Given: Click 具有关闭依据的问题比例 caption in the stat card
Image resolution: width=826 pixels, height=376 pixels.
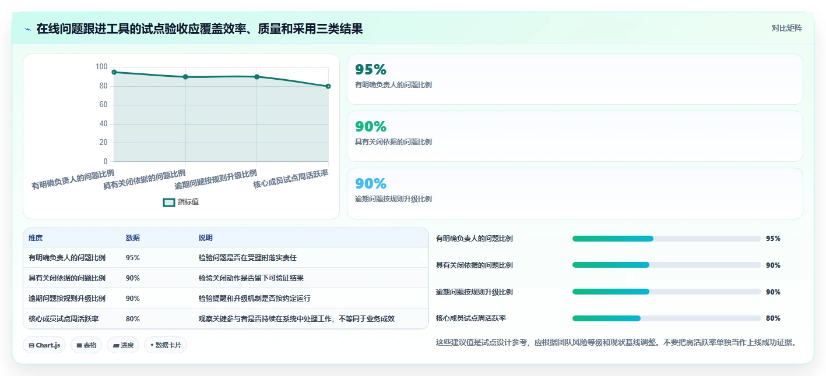Looking at the screenshot, I should (393, 142).
